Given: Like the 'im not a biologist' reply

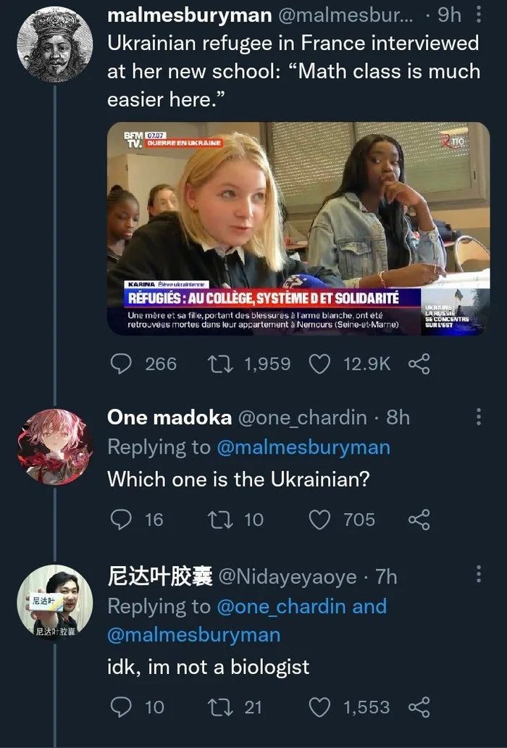Looking at the screenshot, I should point(319,707).
